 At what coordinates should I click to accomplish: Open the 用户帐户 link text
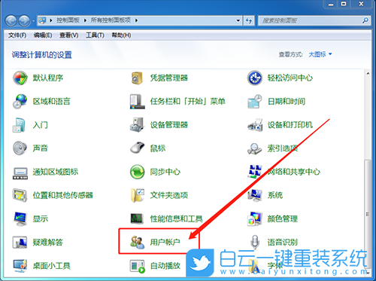pyautogui.click(x=165, y=242)
